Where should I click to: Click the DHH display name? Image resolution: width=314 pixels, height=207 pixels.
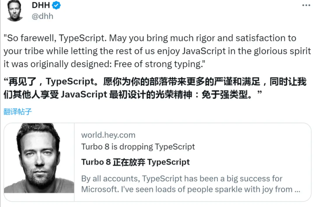41,5
